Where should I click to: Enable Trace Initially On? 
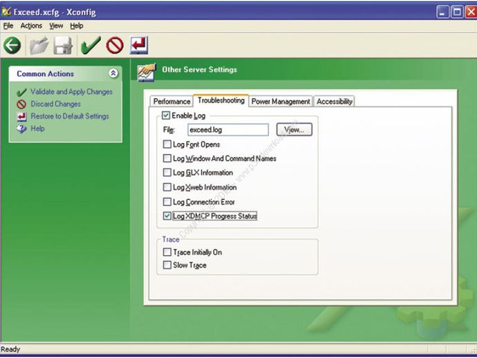[167, 252]
